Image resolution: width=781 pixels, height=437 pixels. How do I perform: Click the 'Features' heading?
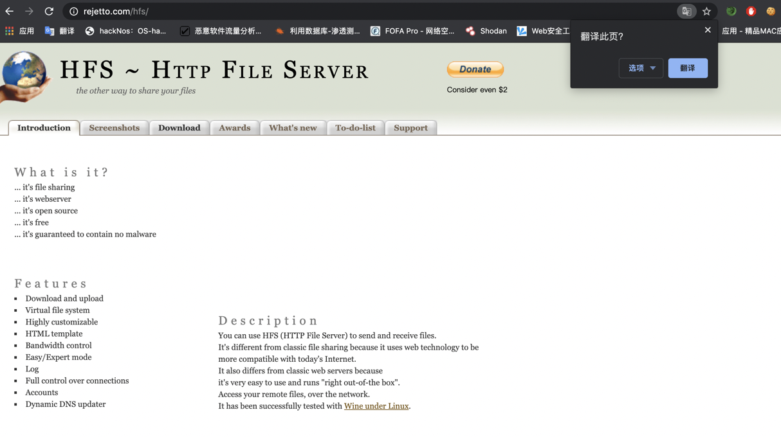pyautogui.click(x=51, y=283)
